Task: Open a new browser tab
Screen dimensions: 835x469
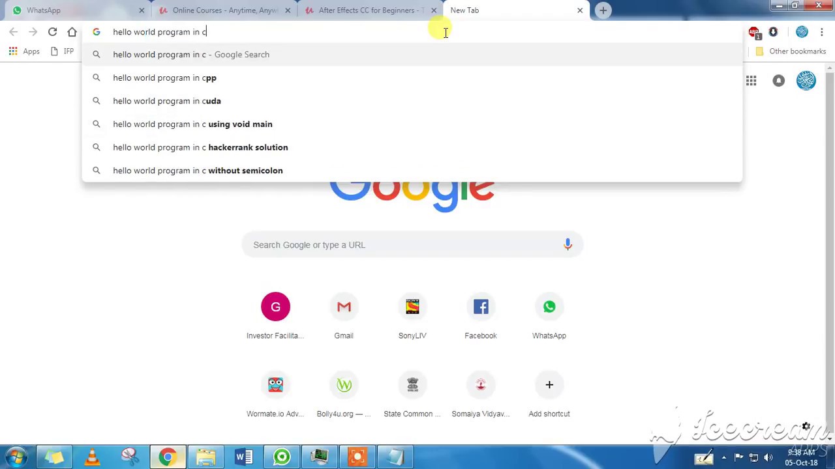Action: tap(603, 10)
